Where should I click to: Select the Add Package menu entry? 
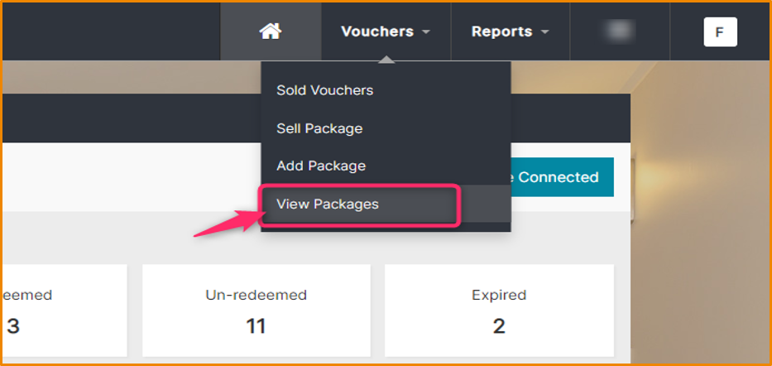(321, 166)
